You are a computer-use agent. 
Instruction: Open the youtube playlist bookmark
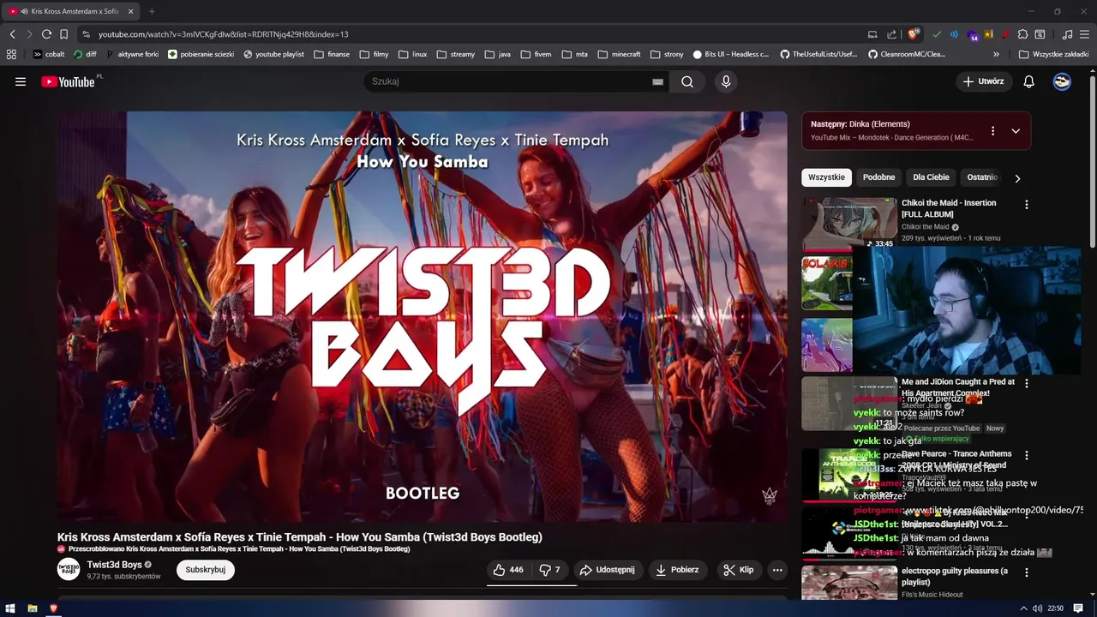click(x=273, y=54)
